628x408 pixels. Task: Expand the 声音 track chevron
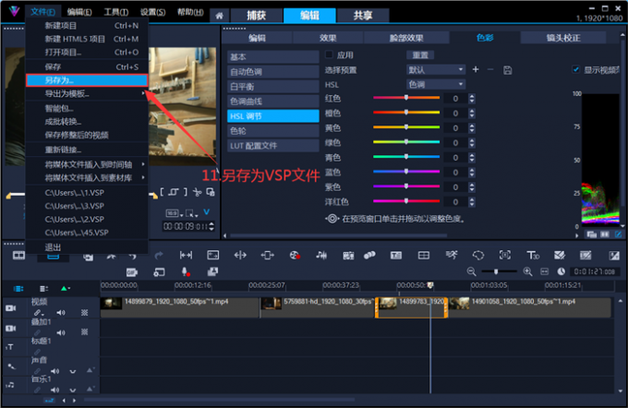tap(72, 371)
